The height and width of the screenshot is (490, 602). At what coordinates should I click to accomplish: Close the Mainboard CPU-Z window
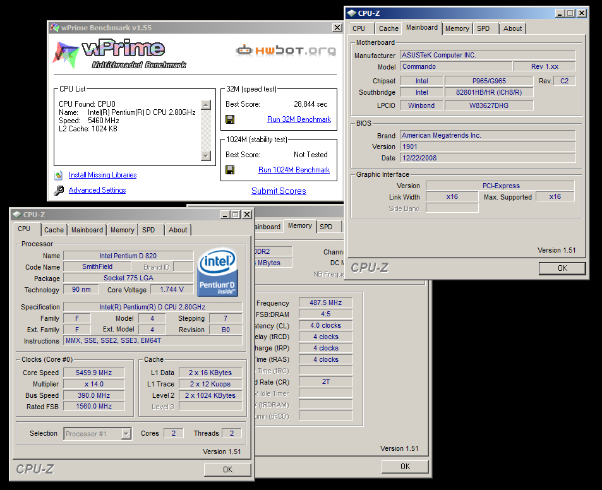coord(582,13)
